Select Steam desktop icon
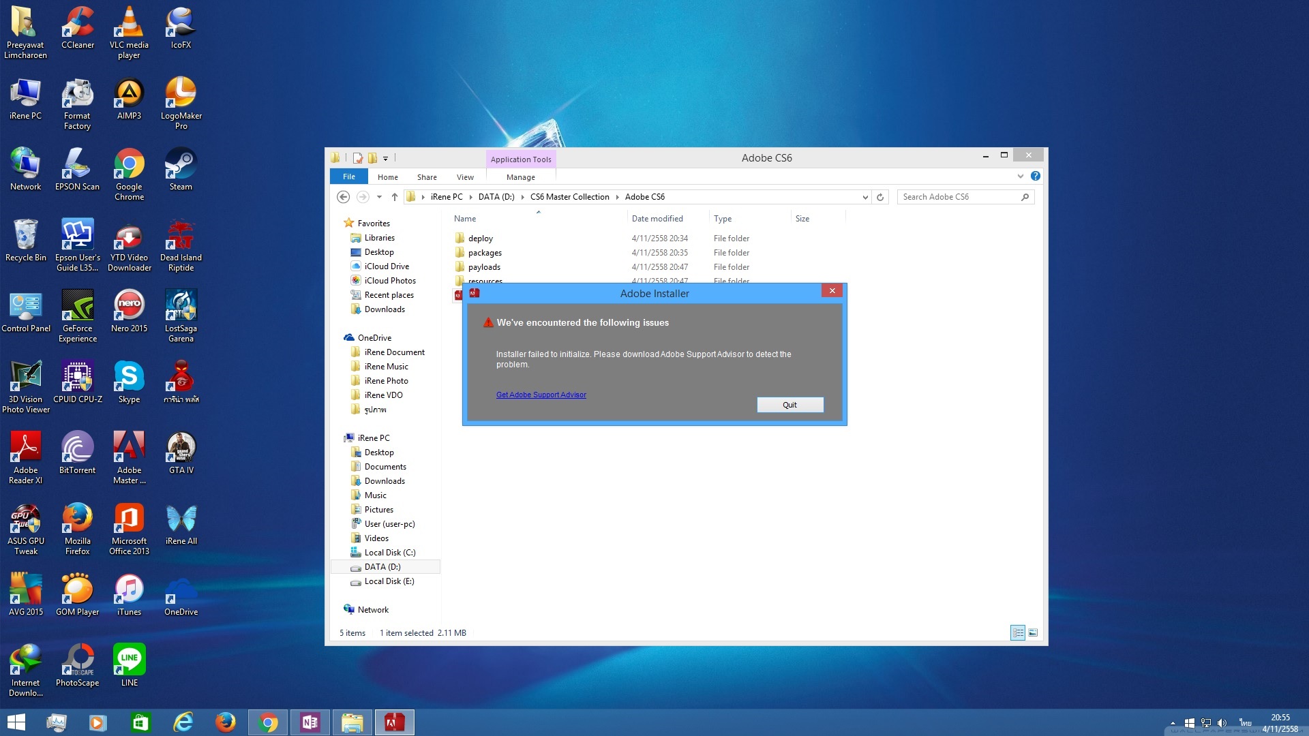 [x=181, y=170]
